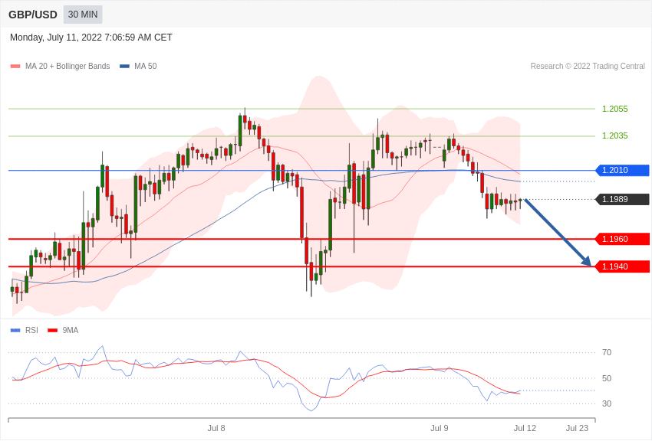Click the 1.2055 resistance level label

614,109
